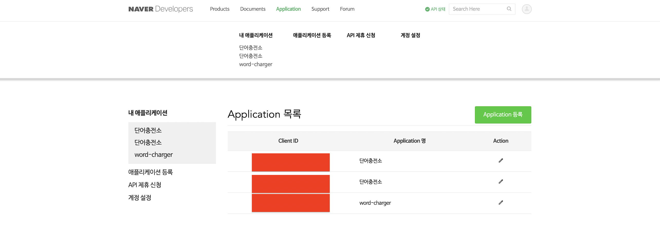
Task: Select 계정 설정 in dropdown menu
Action: tap(410, 35)
